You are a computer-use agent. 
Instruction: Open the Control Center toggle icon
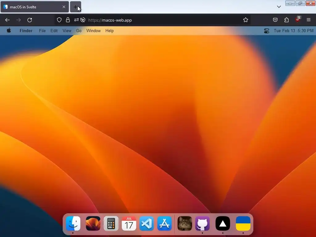(x=266, y=31)
